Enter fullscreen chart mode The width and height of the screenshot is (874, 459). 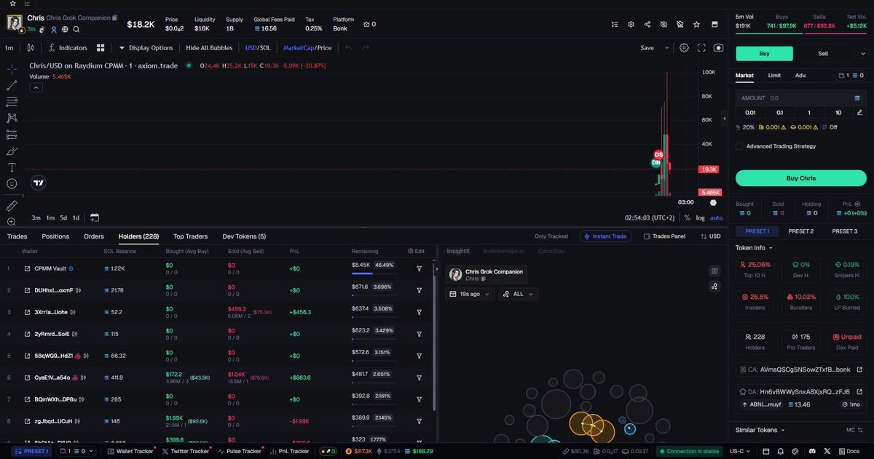701,48
